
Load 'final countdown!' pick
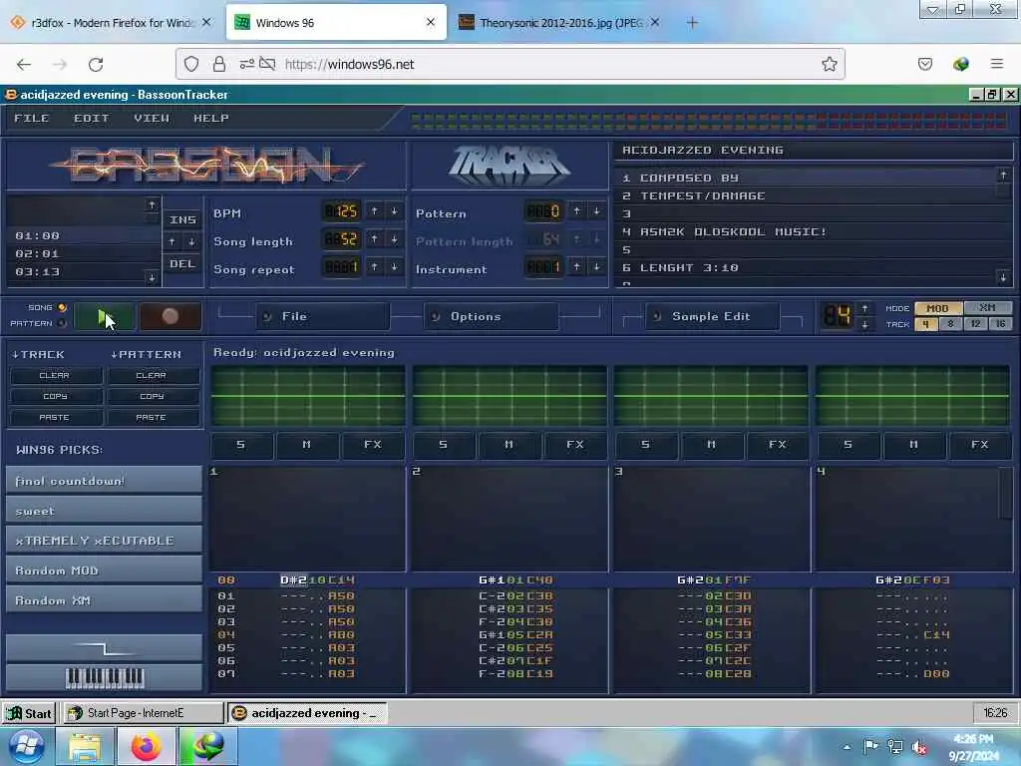104,480
